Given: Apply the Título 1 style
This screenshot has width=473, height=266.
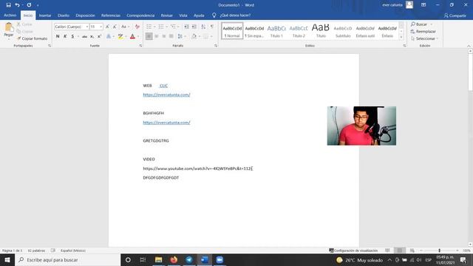Looking at the screenshot, I should pos(276,31).
